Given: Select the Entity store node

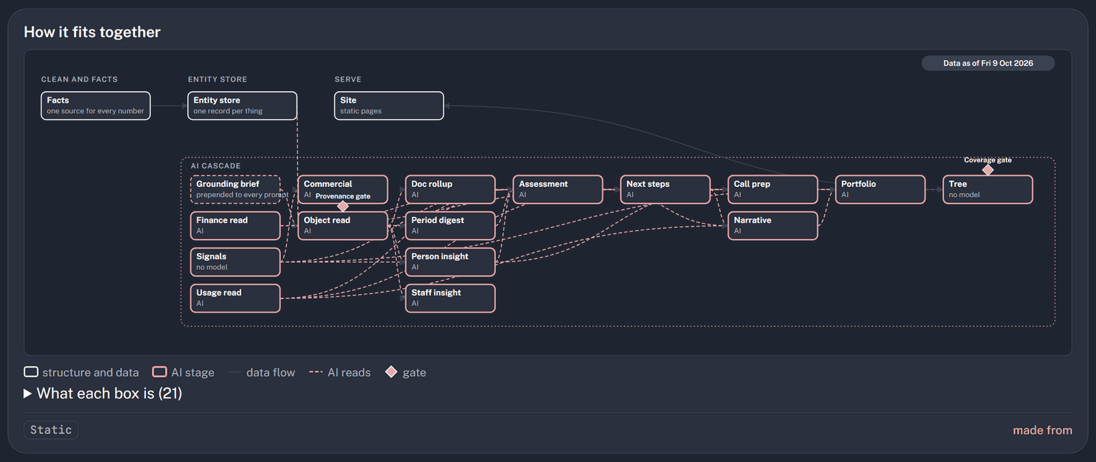Looking at the screenshot, I should pos(242,105).
